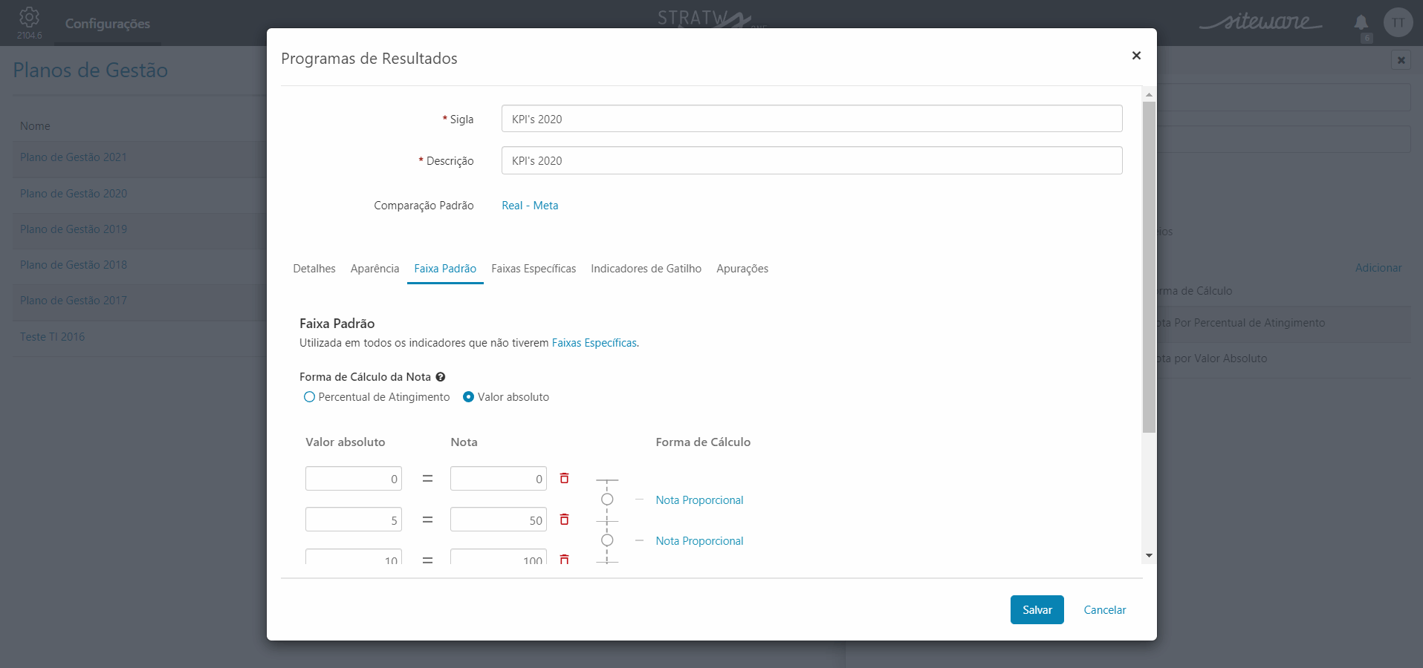Open the notifications bell
The image size is (1423, 668).
(1361, 22)
